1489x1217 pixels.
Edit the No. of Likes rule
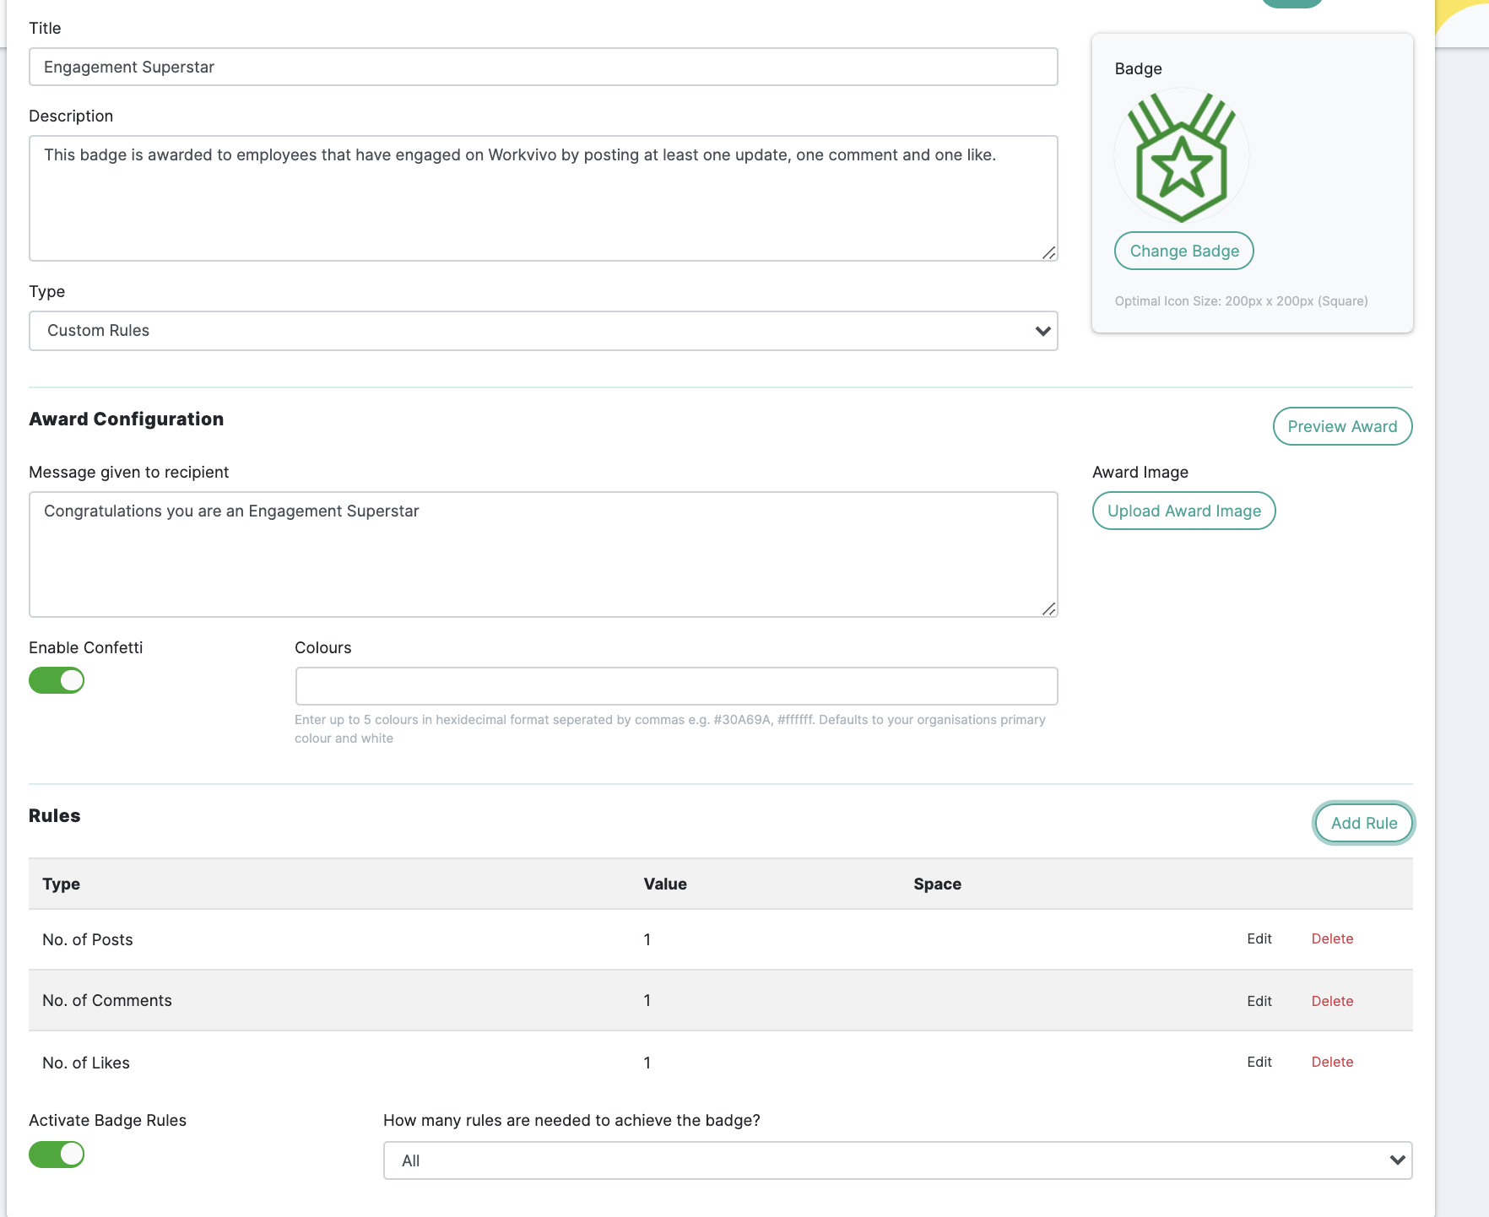click(x=1259, y=1062)
